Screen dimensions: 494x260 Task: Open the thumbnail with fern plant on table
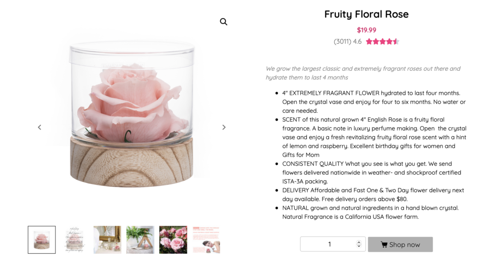(x=140, y=240)
